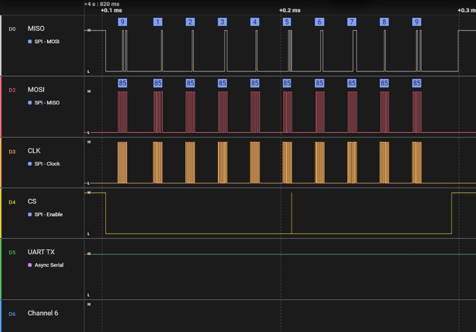476x332 pixels.
Task: Click the +0.2 ms time ruler marker
Action: [289, 10]
